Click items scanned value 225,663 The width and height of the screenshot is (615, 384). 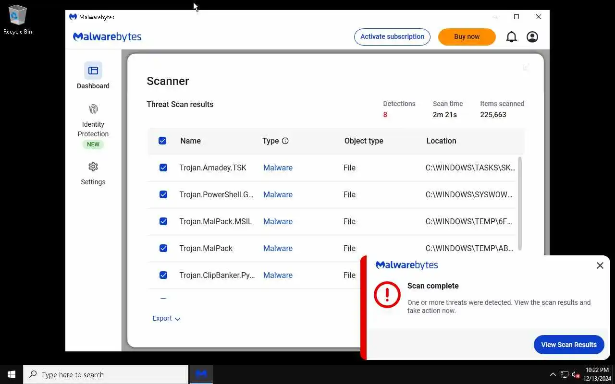point(493,115)
